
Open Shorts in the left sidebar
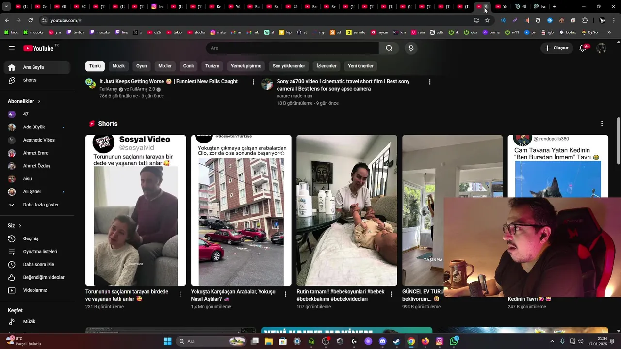click(x=37, y=80)
